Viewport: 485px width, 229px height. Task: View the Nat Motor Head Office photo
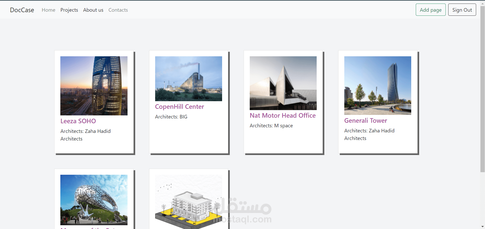(x=283, y=83)
